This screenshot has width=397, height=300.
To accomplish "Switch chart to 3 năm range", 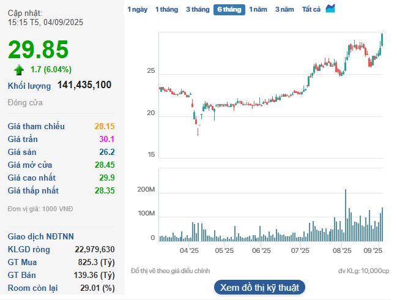I will pos(284,9).
